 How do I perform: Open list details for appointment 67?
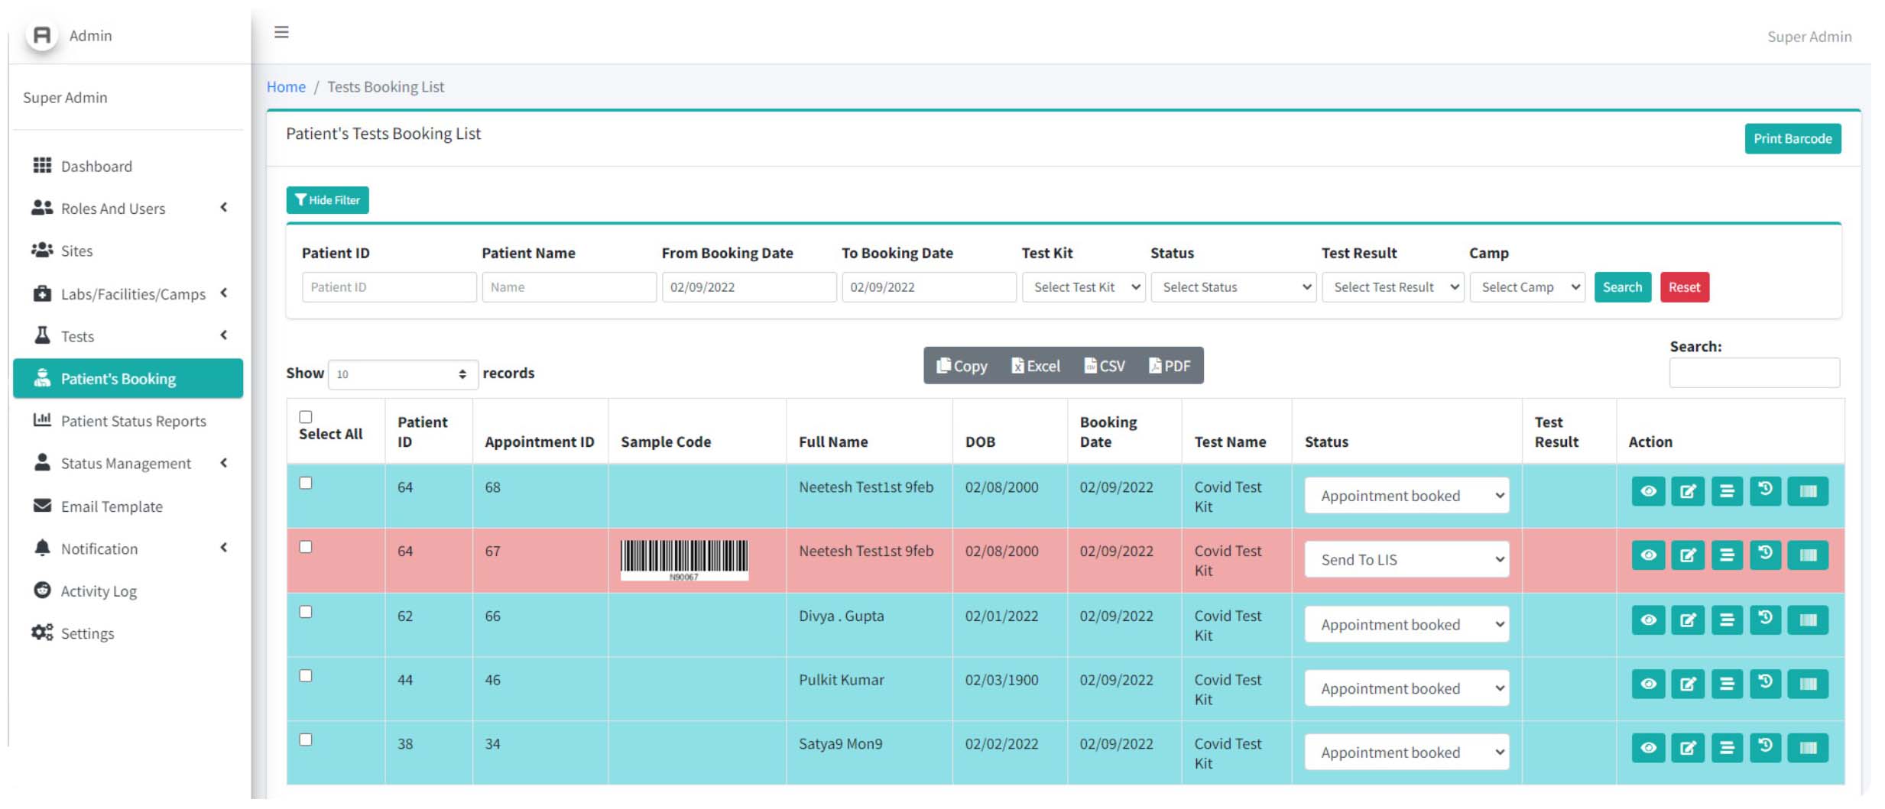point(1726,555)
